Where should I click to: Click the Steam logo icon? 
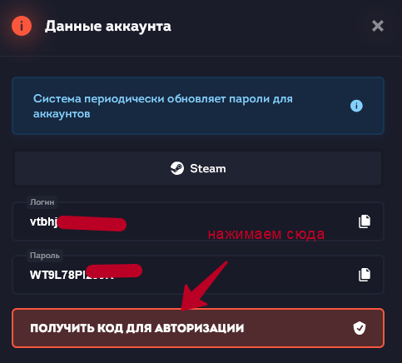point(177,168)
